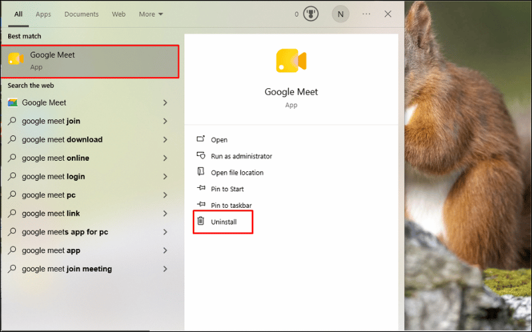Click the Run as administrator shield icon
This screenshot has height=332, width=532.
pos(201,155)
